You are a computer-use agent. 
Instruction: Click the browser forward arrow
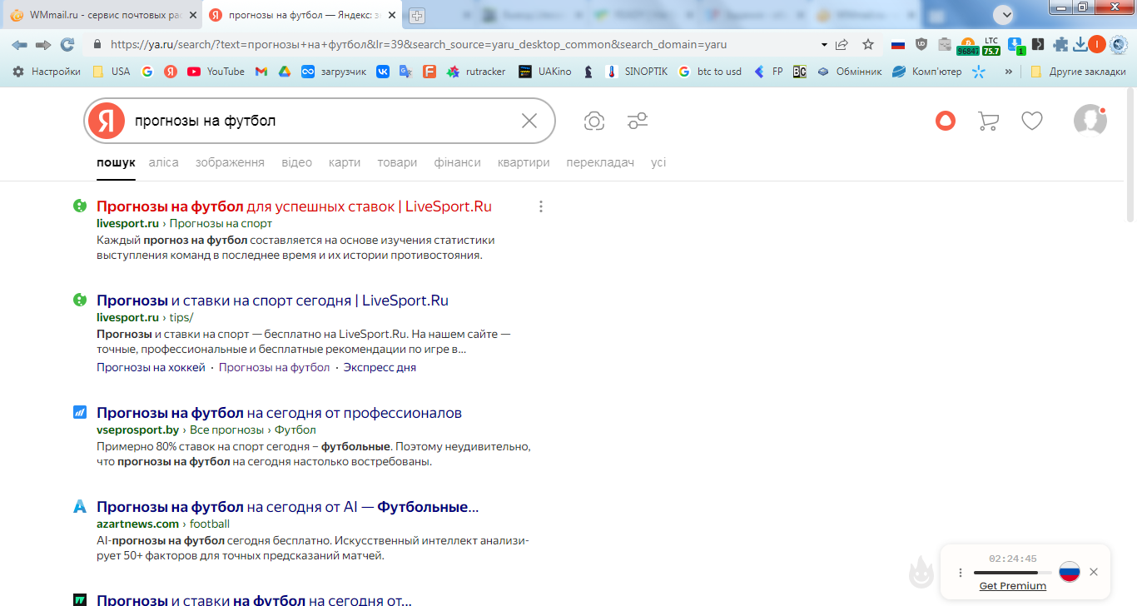(x=43, y=44)
